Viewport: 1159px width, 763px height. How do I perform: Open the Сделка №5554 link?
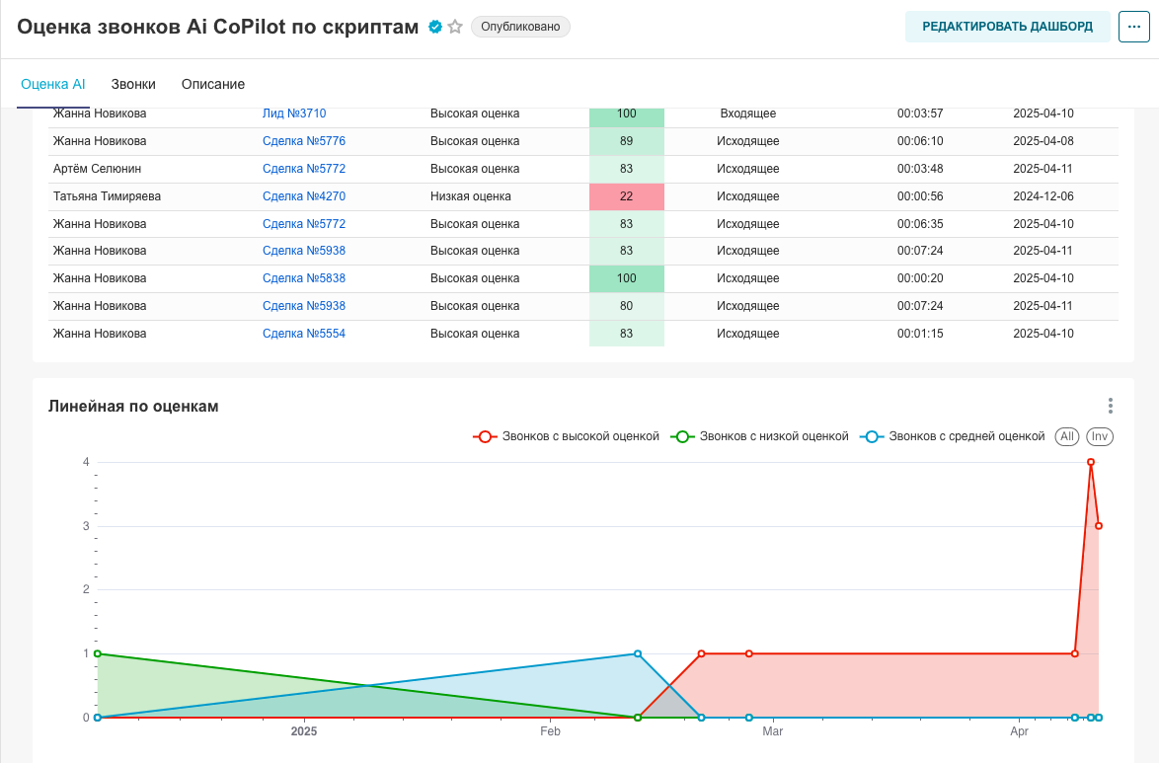pyautogui.click(x=304, y=334)
